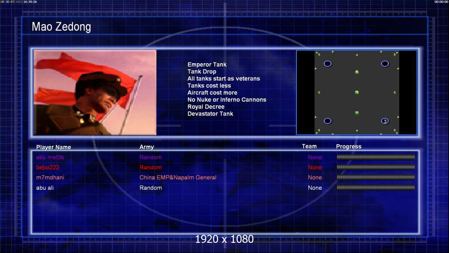449x253 pixels.
Task: Click Random army in abu met3b row
Action: click(151, 157)
